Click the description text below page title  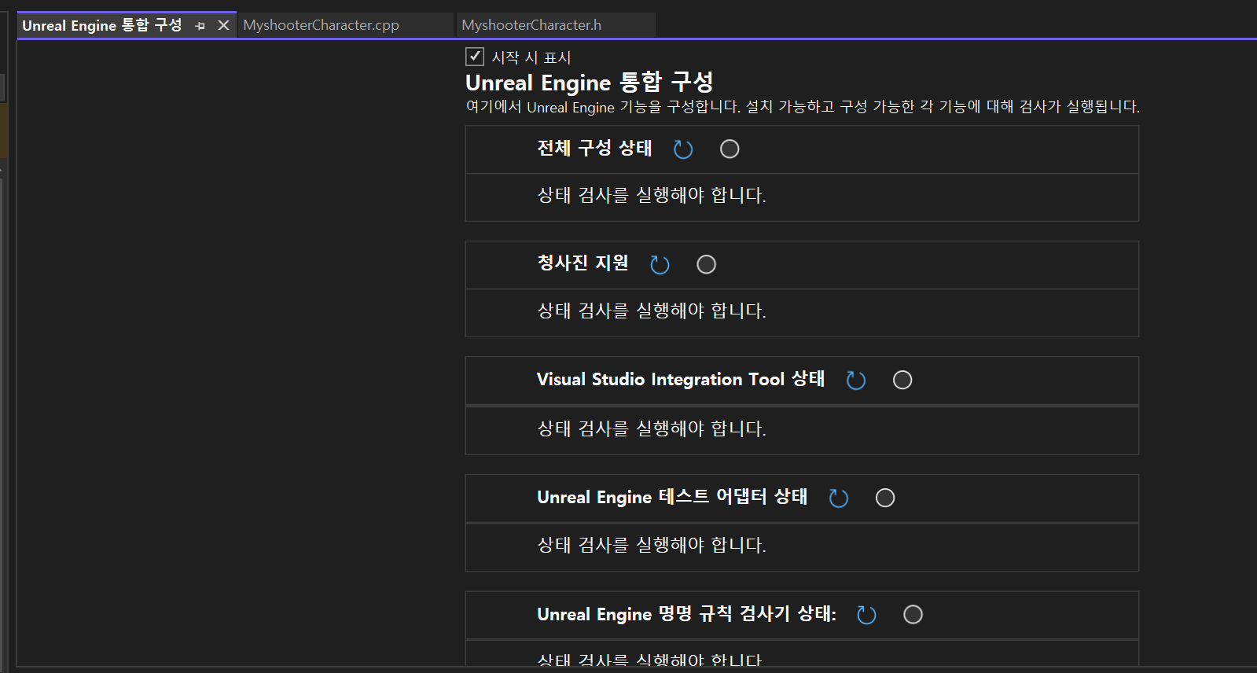coord(803,106)
